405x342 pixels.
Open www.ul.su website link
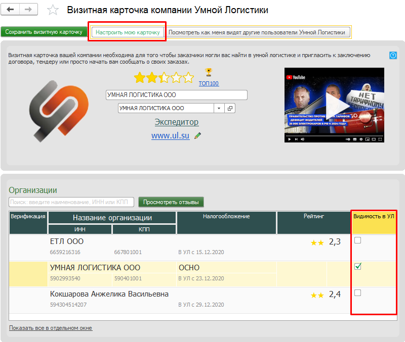(x=170, y=135)
